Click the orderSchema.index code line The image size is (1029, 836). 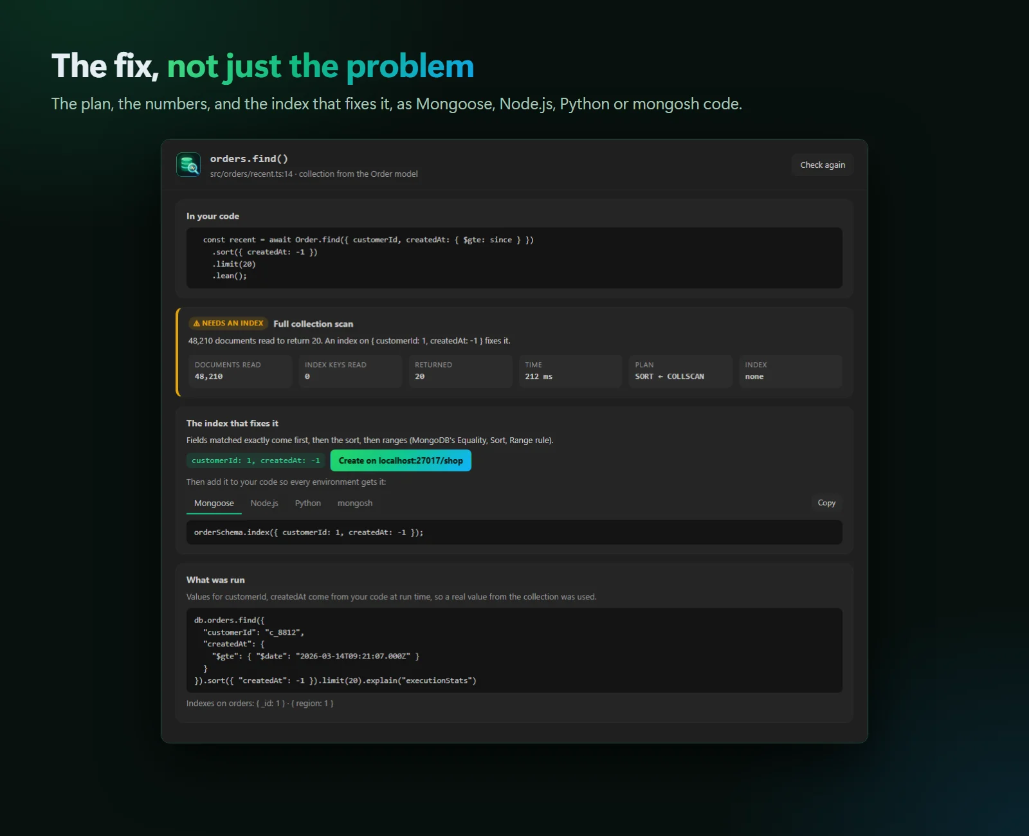pyautogui.click(x=309, y=532)
